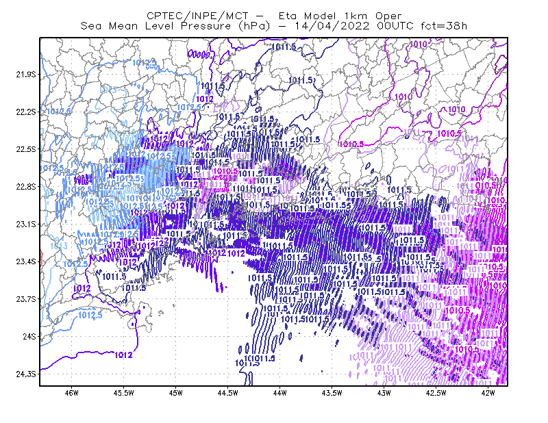Click the "Eta Model 1km Oper" title text

coord(340,16)
